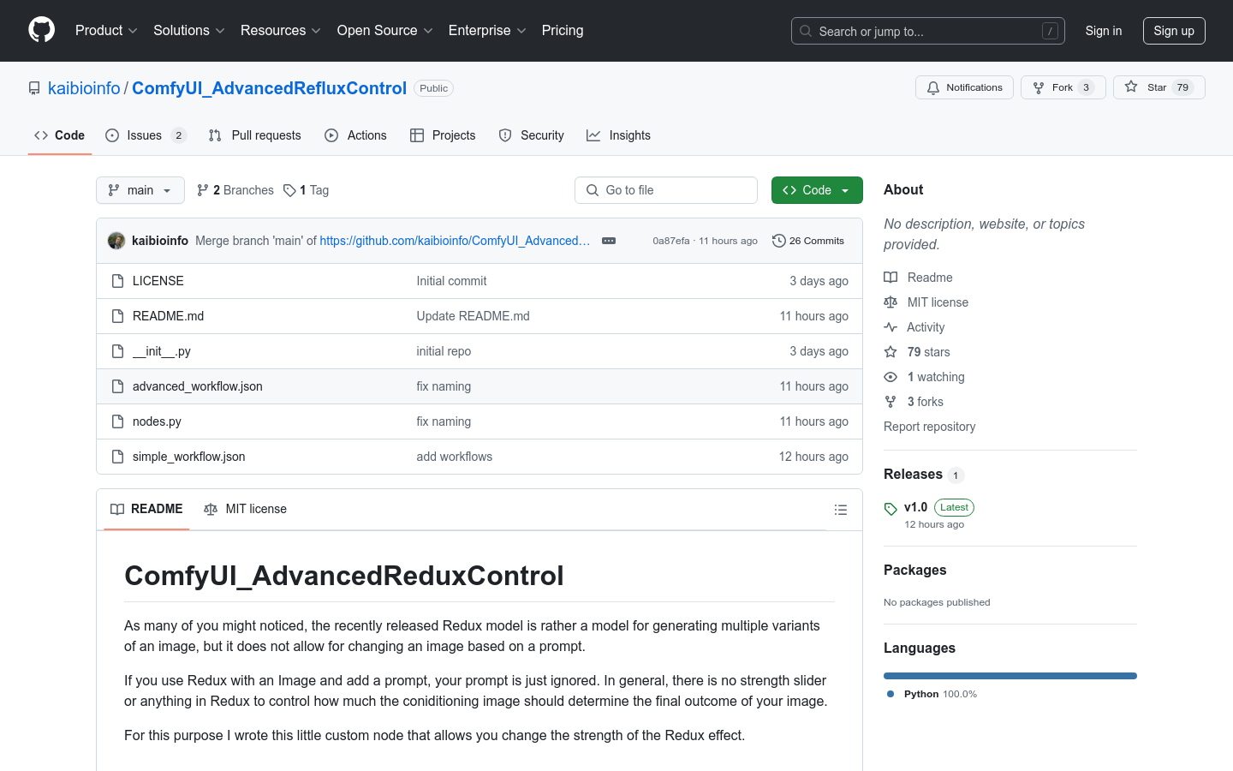Viewport: 1233px width, 771px height.
Task: Expand commit message details ellipsis
Action: click(609, 241)
